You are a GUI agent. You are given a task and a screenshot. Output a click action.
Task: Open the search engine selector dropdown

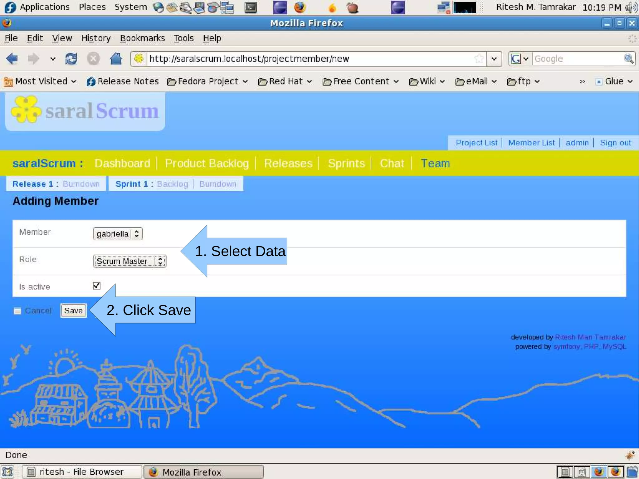click(x=519, y=59)
